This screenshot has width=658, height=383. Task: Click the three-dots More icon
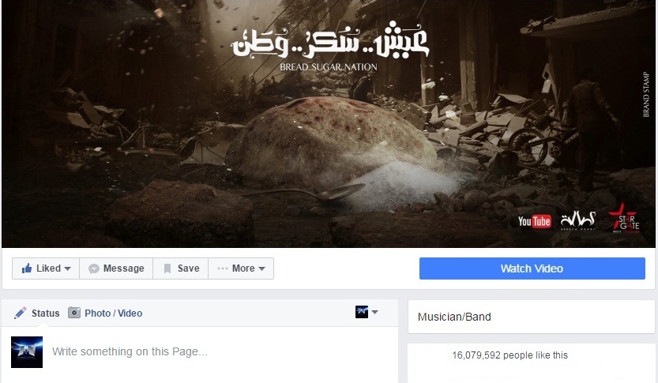[223, 268]
